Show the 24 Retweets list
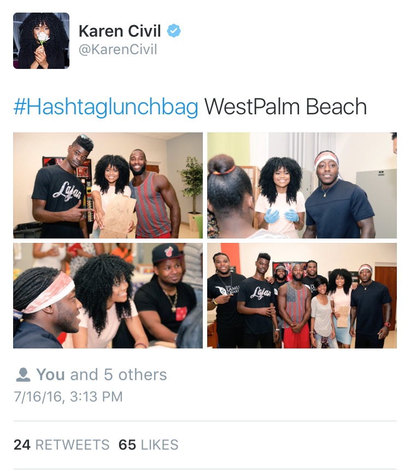The height and width of the screenshot is (471, 410). pos(62,445)
